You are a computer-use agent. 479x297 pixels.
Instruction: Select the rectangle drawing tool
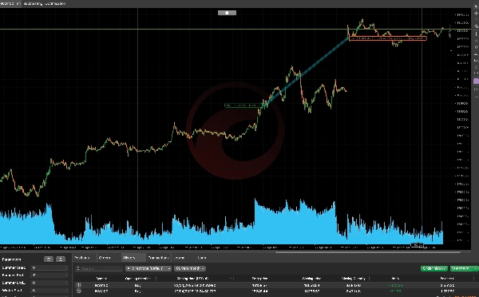476,61
